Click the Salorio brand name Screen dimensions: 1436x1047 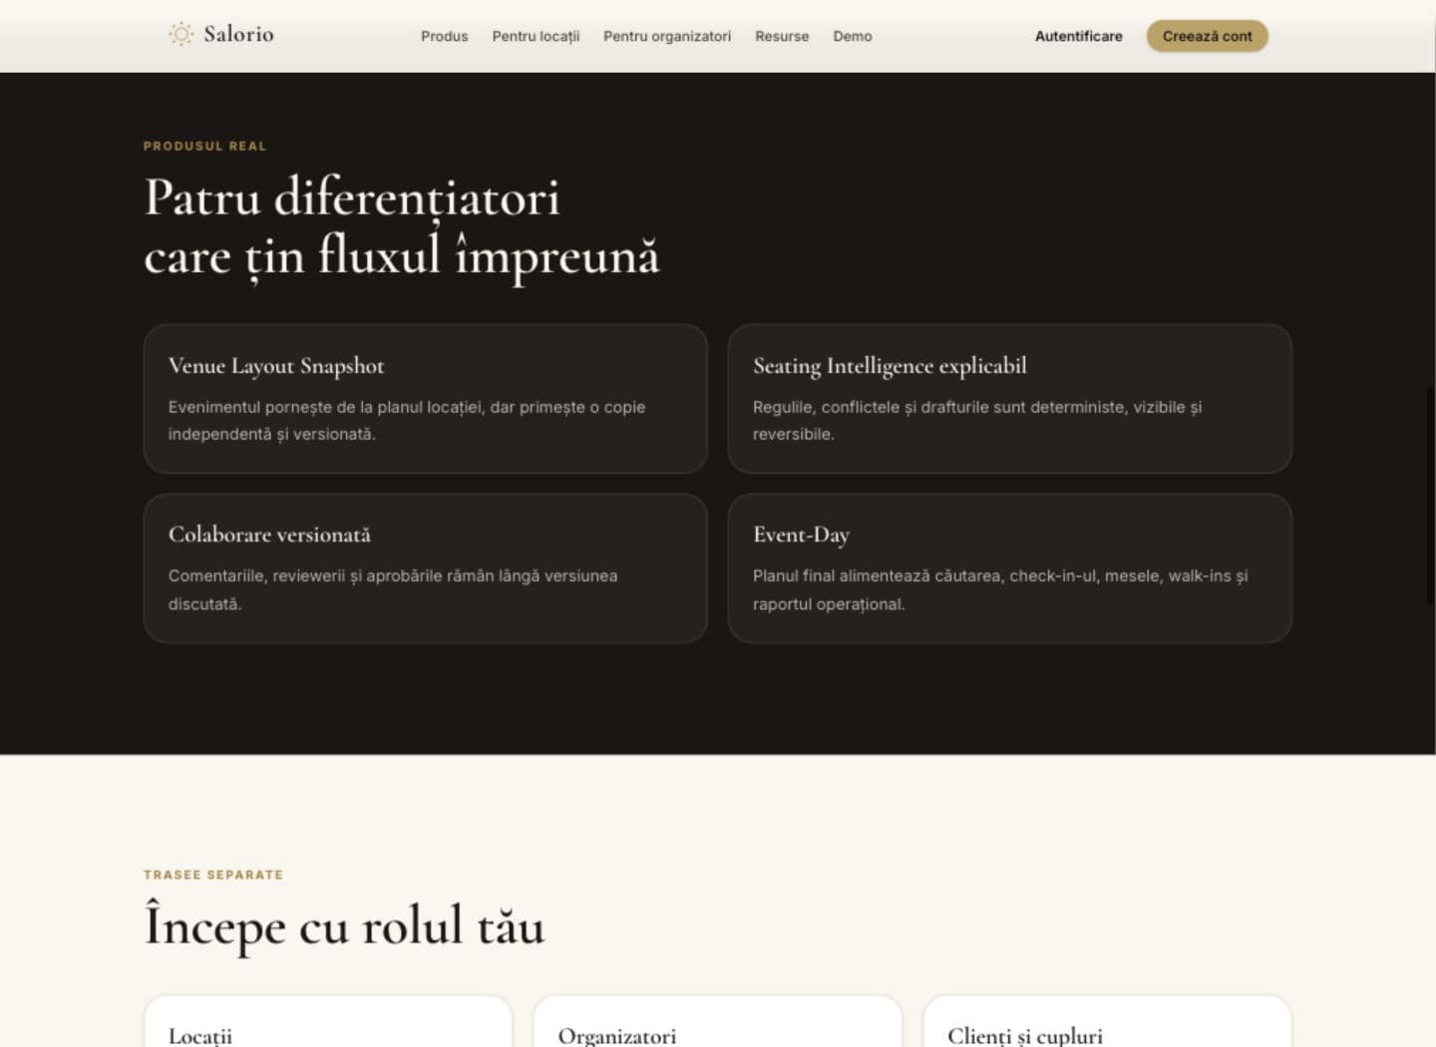click(x=238, y=34)
